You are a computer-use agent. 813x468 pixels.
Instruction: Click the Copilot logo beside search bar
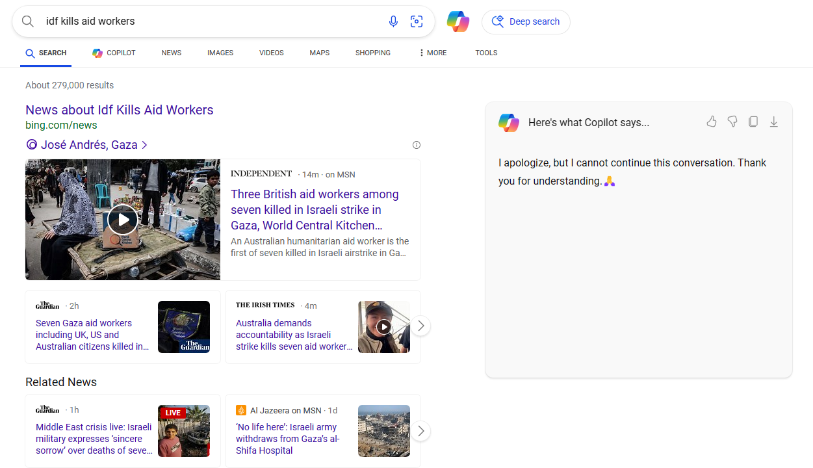click(x=458, y=21)
